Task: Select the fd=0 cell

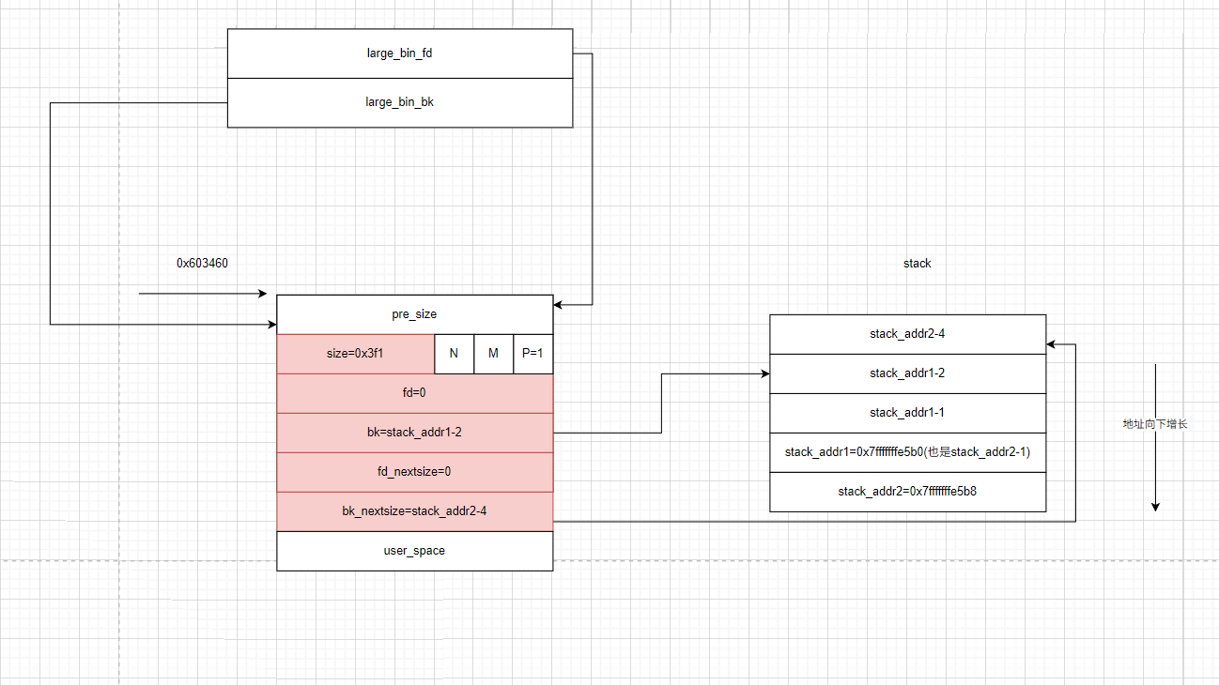Action: click(414, 393)
